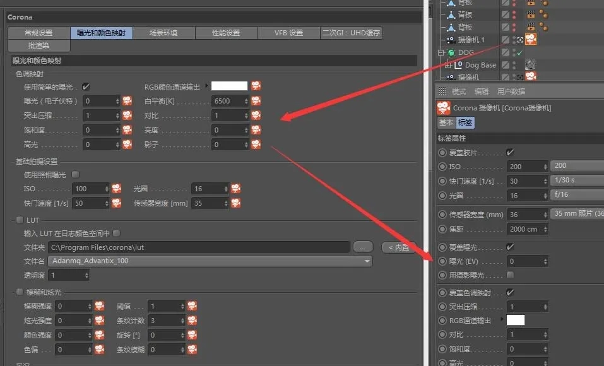Click the folder browse "..." button

(363, 247)
